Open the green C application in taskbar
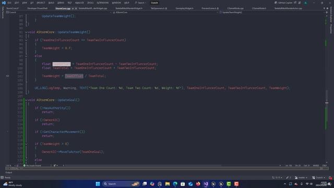Screen dimensions: 334x188 click(x=229, y=184)
